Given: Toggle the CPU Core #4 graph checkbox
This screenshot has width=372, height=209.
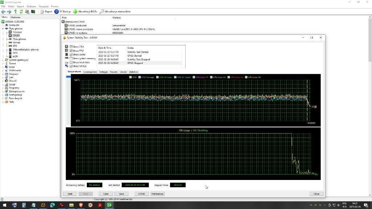Looking at the screenshot, I should [x=246, y=77].
